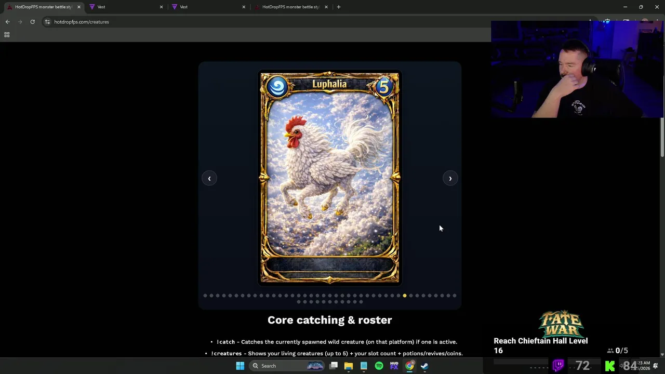Viewport: 665px width, 374px height.
Task: Click the Twitch viewer count icon
Action: click(558, 365)
